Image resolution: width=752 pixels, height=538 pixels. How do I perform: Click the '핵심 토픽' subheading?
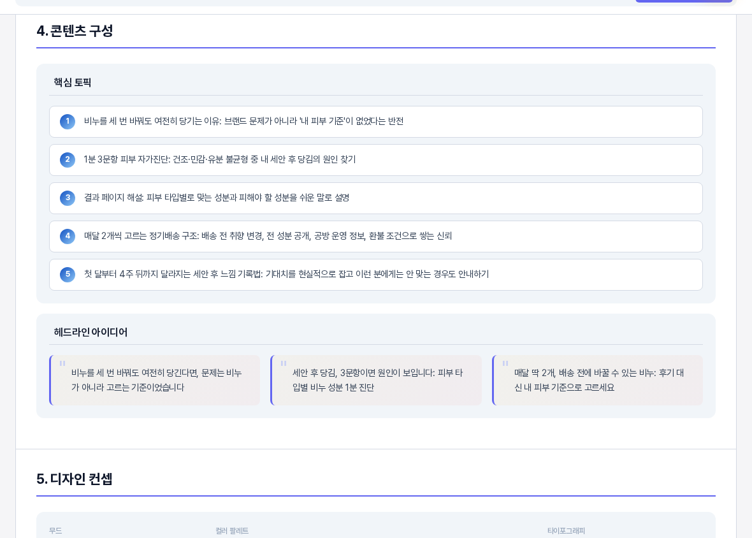click(x=73, y=82)
